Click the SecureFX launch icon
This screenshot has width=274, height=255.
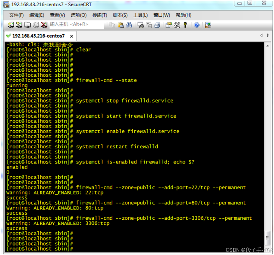click(208, 25)
